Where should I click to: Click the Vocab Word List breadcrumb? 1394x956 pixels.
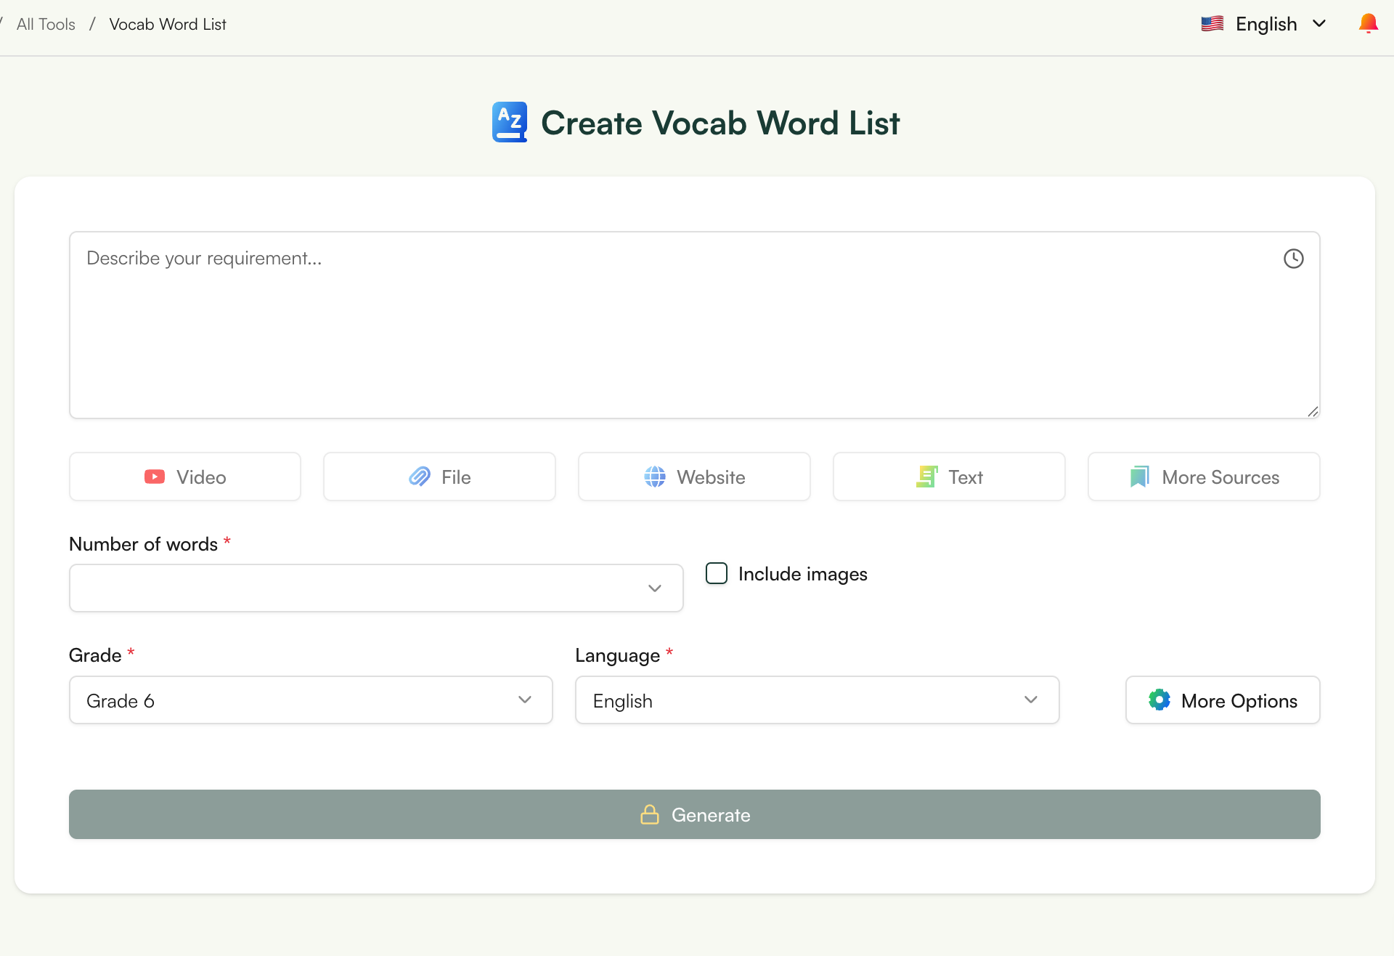pos(167,24)
